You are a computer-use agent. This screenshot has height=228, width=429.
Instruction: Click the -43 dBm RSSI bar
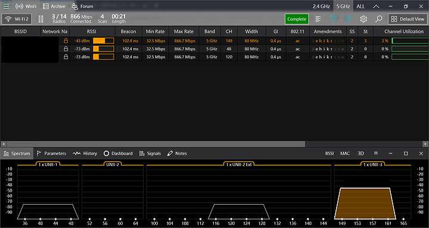tap(104, 40)
